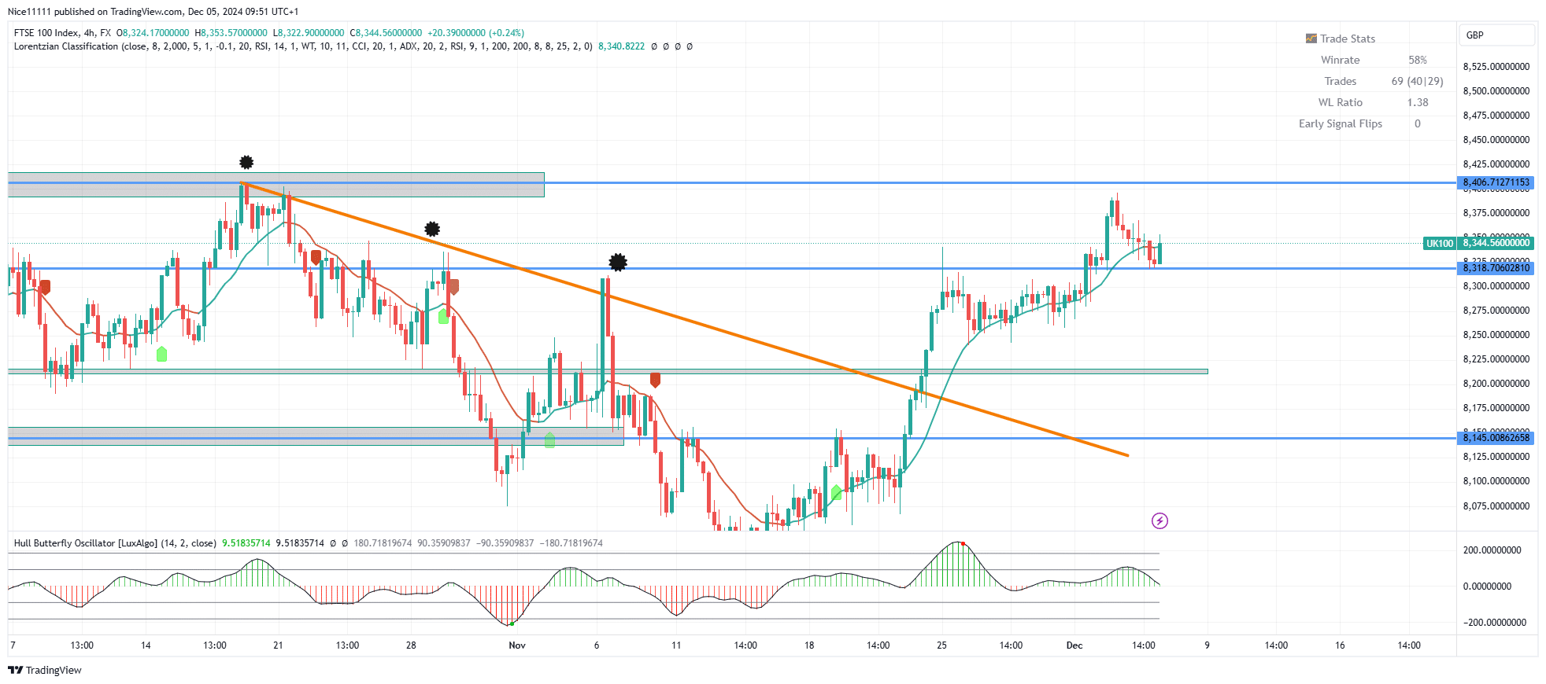Click the green buy label just before 14
This screenshot has width=1546, height=684.
161,354
